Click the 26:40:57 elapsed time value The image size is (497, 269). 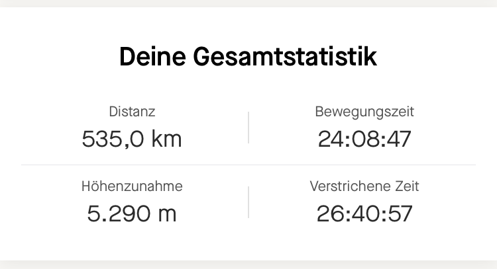point(364,214)
